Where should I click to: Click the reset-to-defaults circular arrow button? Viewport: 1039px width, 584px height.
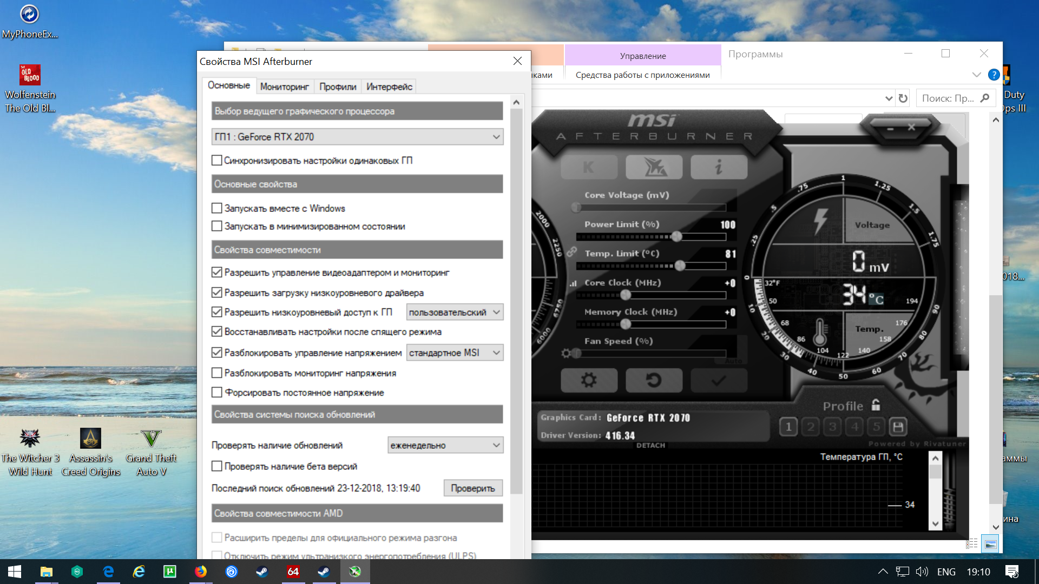(x=654, y=381)
